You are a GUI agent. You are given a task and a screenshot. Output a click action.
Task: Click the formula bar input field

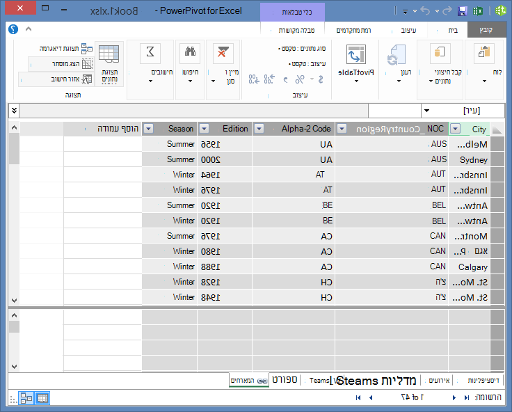[x=194, y=111]
